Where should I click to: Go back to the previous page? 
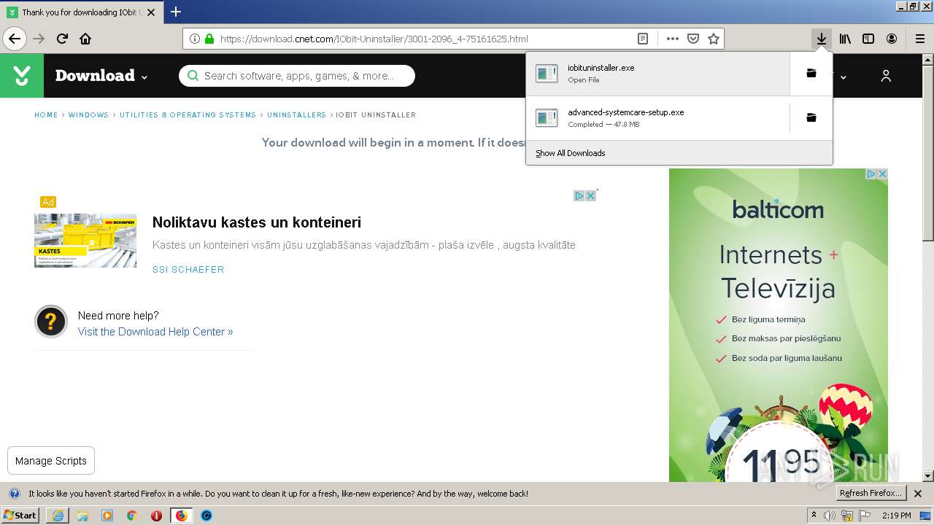[x=15, y=39]
